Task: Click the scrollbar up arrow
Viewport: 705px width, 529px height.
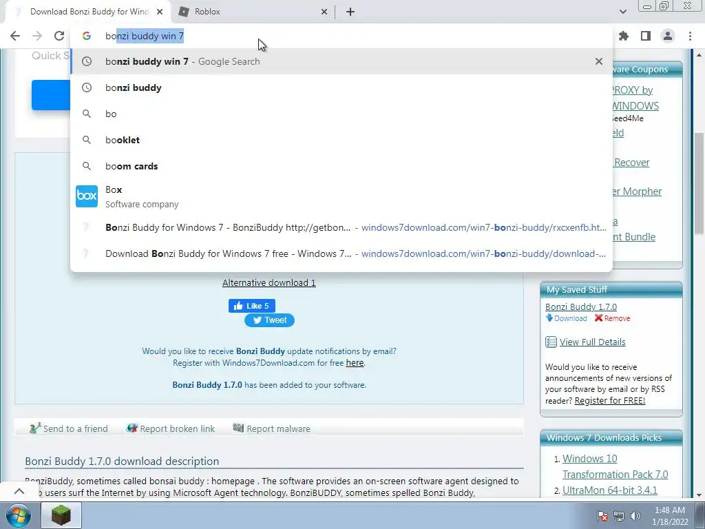Action: pos(699,55)
